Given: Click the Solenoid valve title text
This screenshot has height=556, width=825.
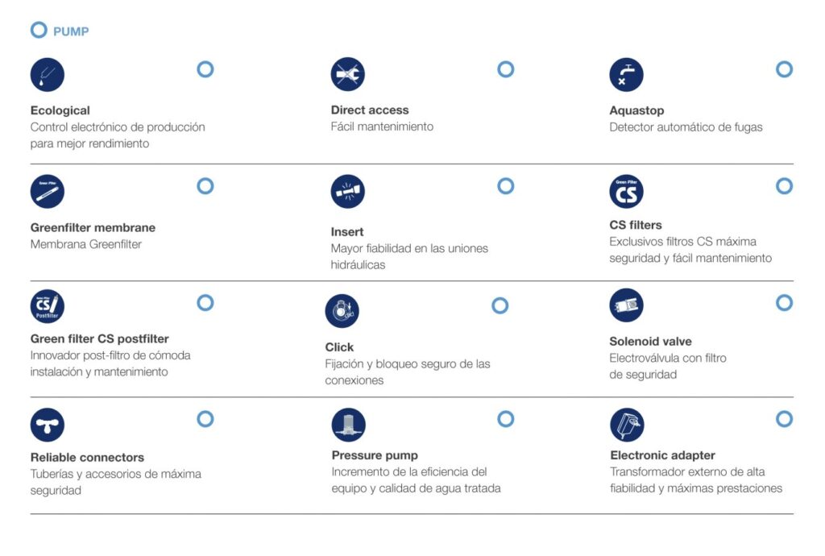Looking at the screenshot, I should tap(650, 341).
